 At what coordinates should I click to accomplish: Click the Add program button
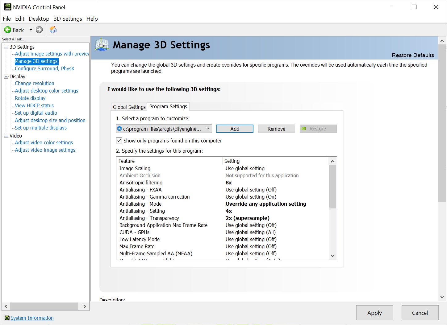235,129
